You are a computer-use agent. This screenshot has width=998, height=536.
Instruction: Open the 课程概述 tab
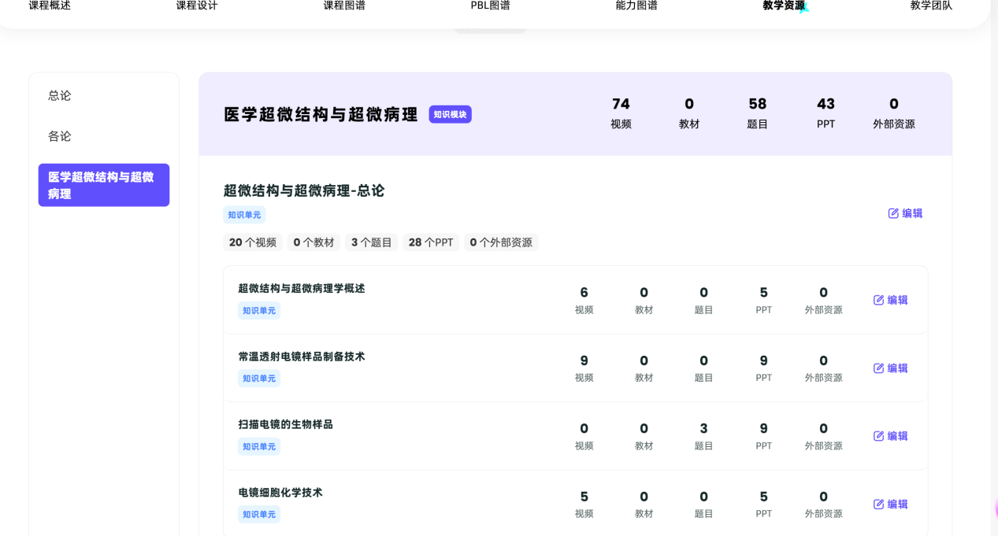pyautogui.click(x=50, y=6)
